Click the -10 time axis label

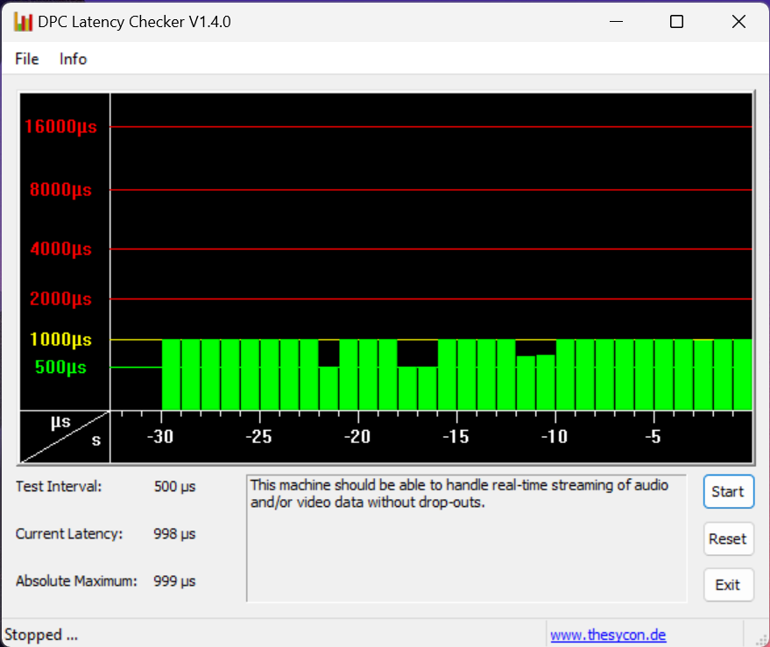(555, 436)
